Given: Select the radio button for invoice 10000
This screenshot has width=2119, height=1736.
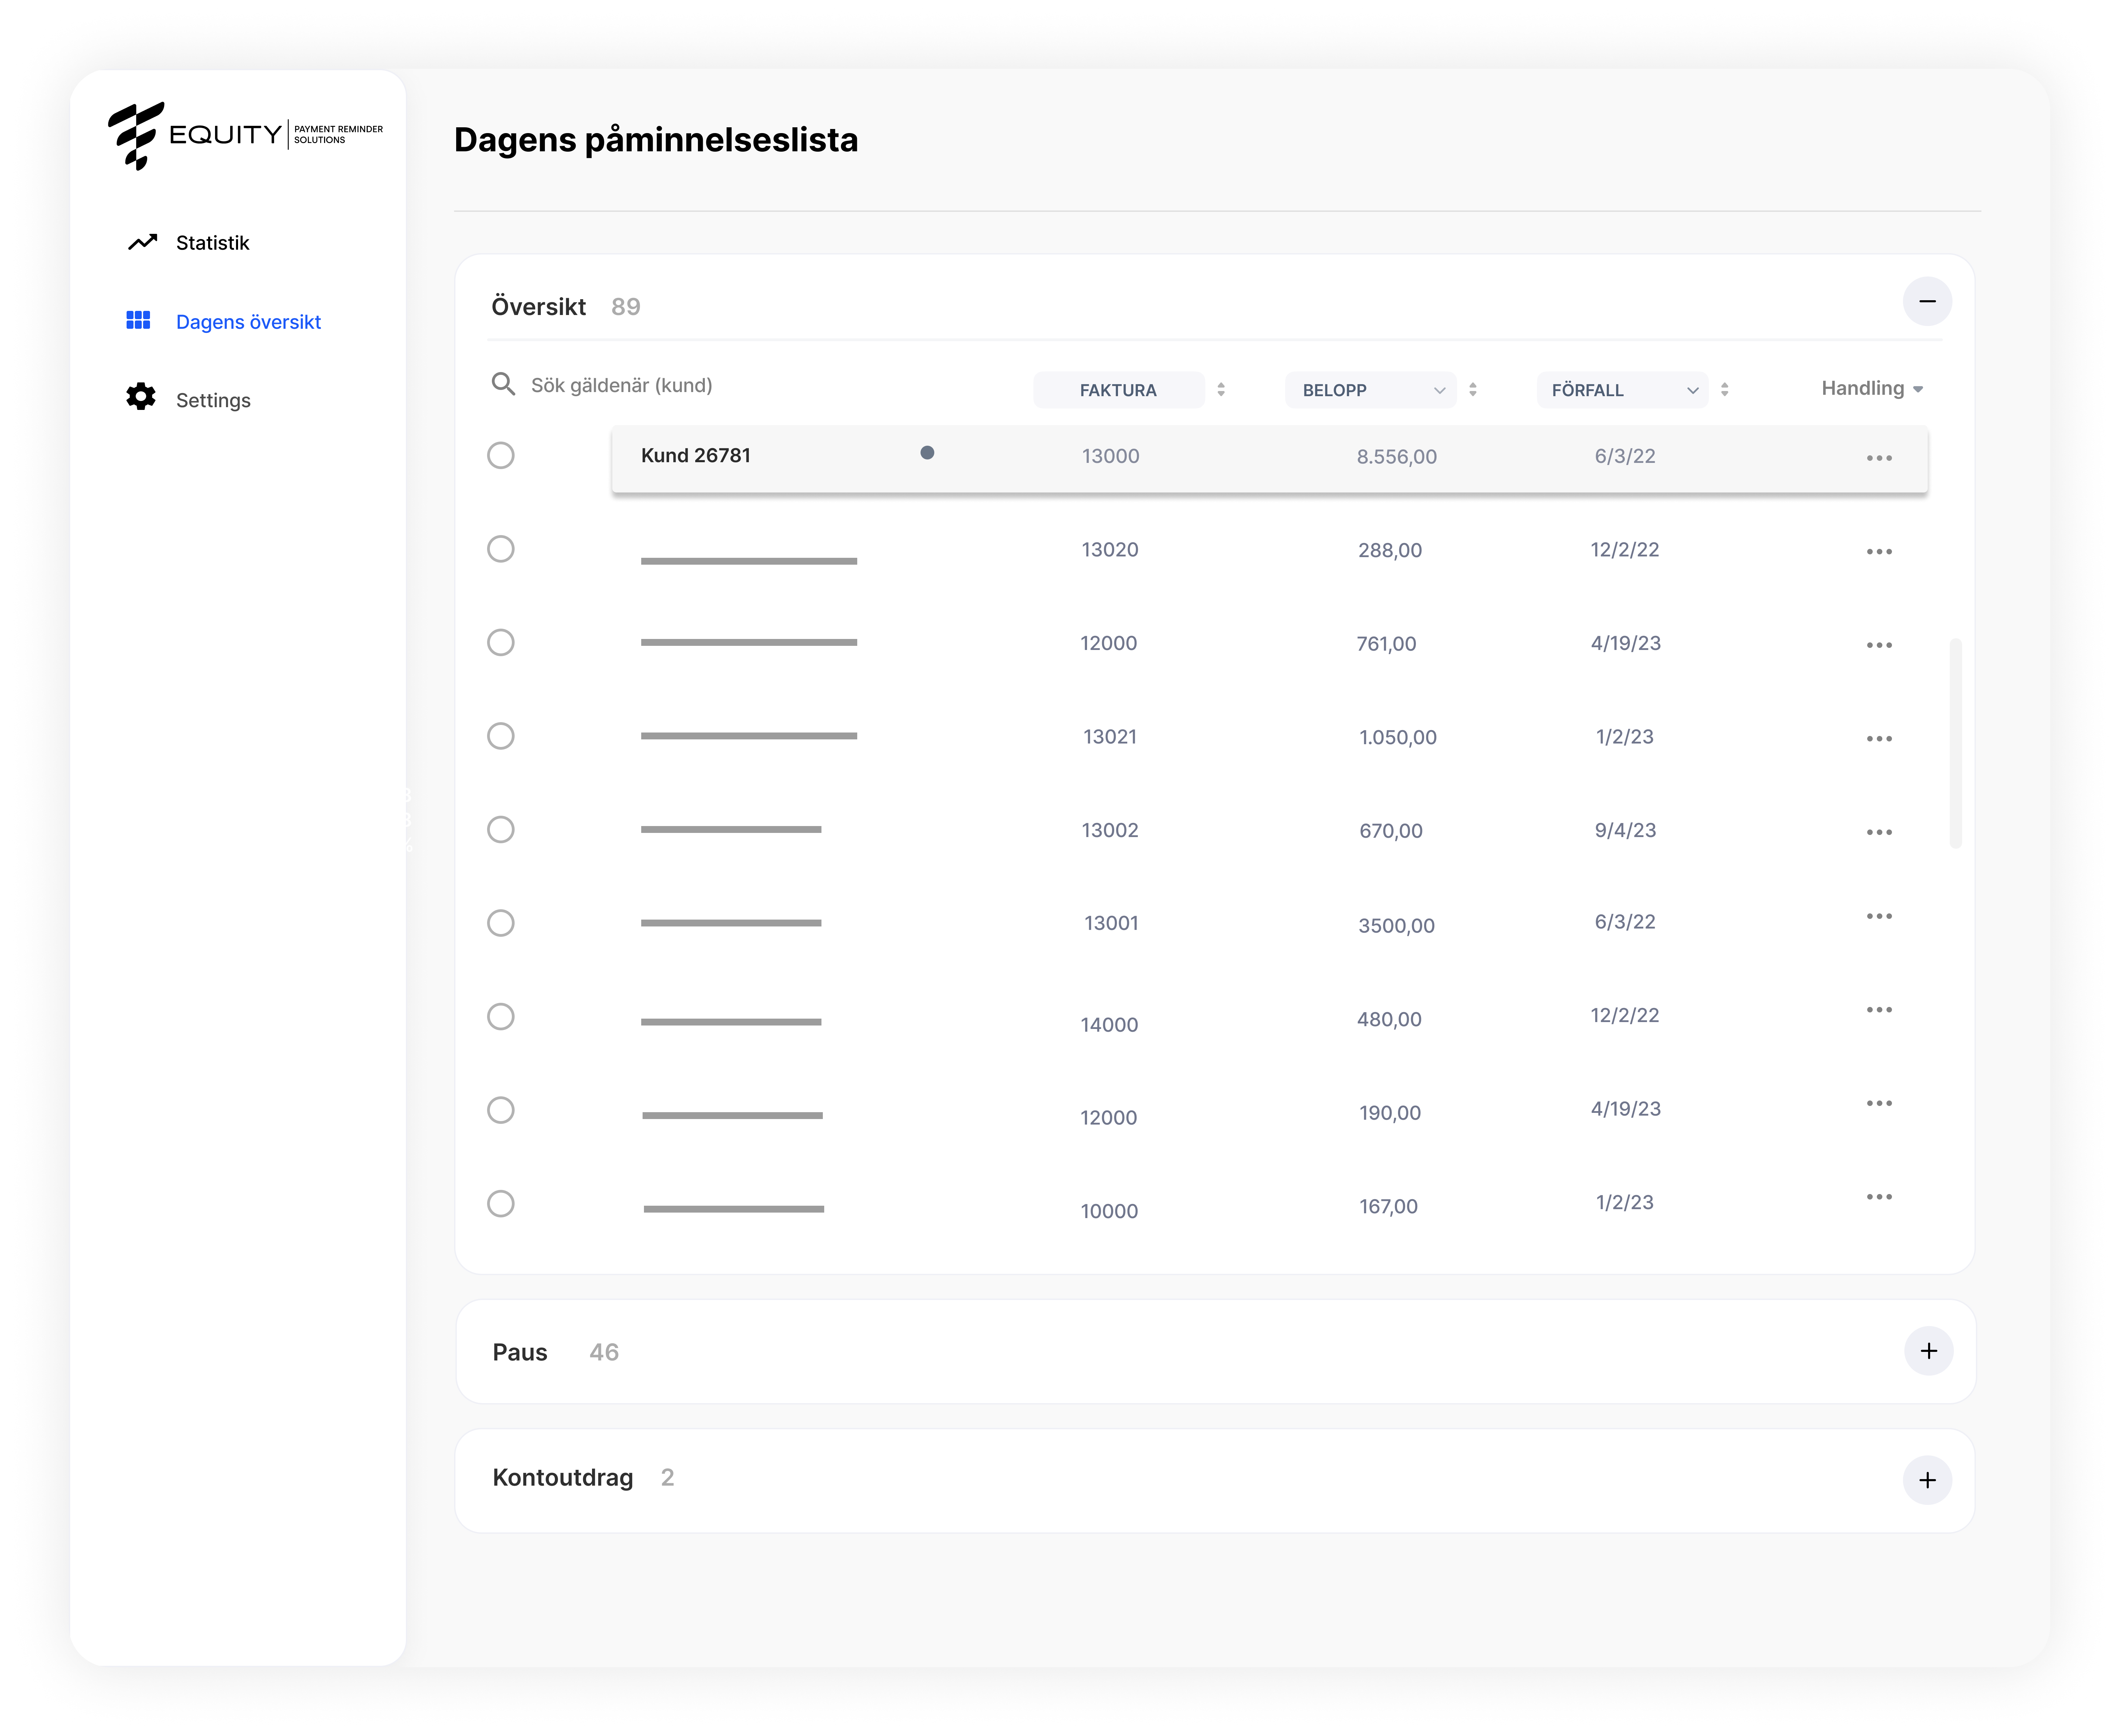Looking at the screenshot, I should tap(501, 1203).
